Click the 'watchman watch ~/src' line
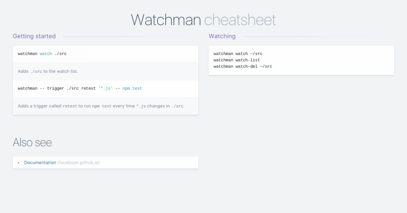 (x=238, y=54)
